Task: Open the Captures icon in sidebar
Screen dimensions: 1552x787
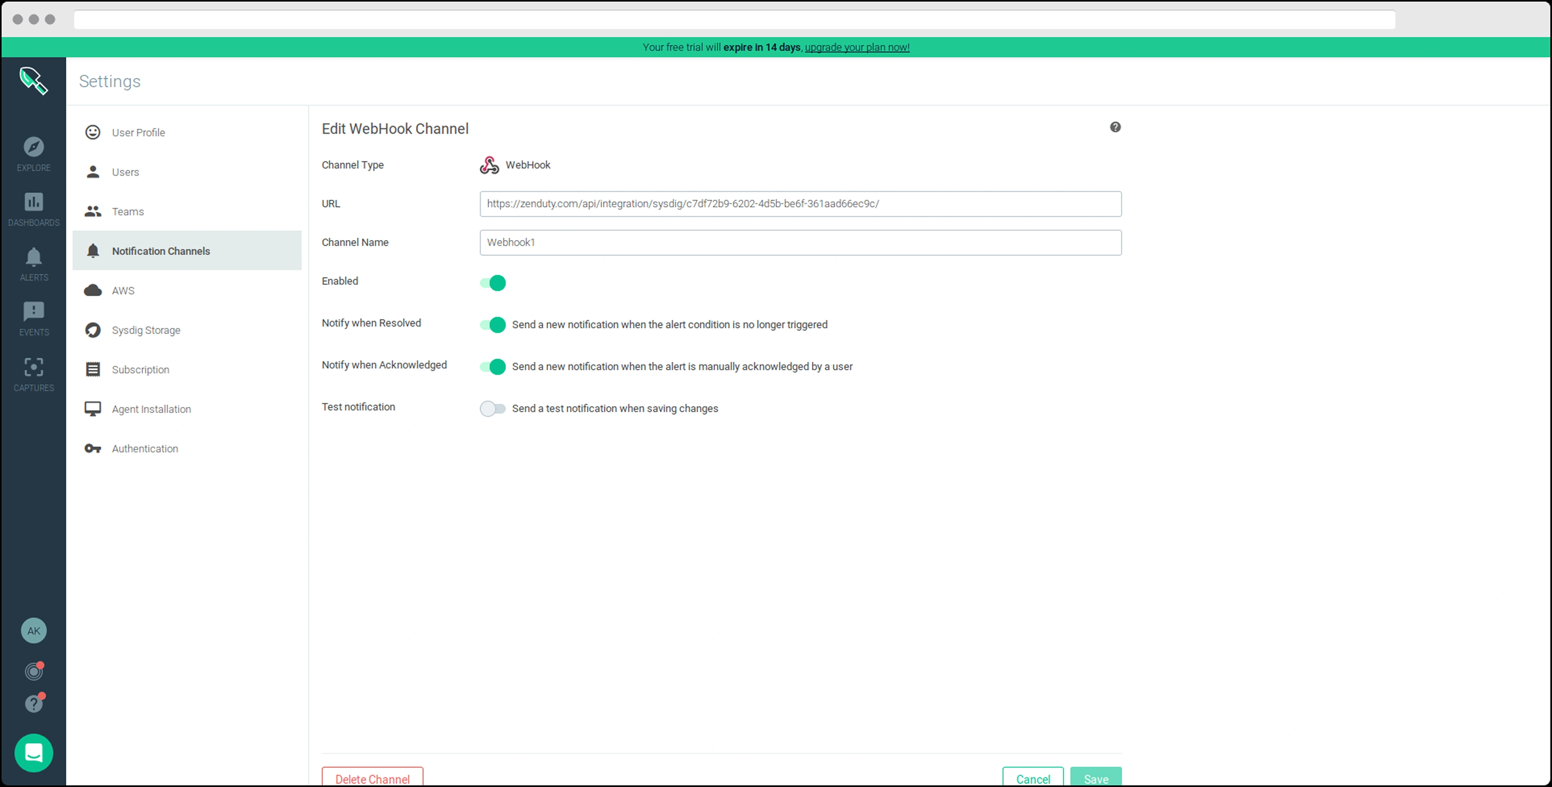Action: [x=34, y=367]
